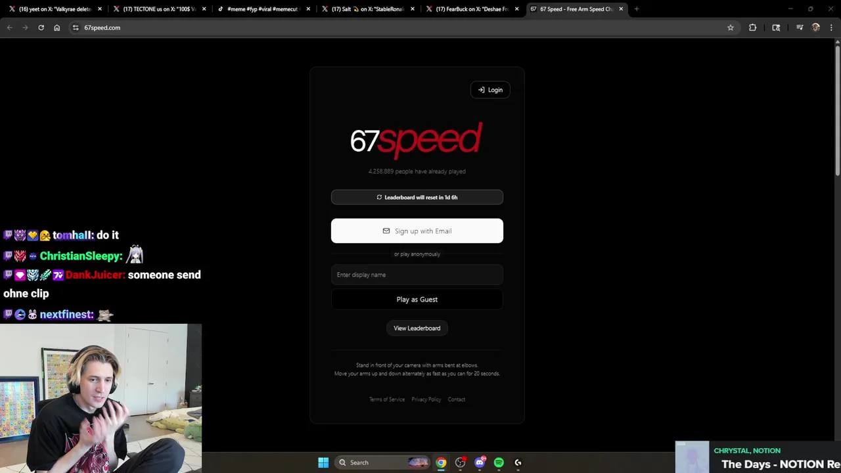Open Discord from the taskbar

tap(480, 462)
